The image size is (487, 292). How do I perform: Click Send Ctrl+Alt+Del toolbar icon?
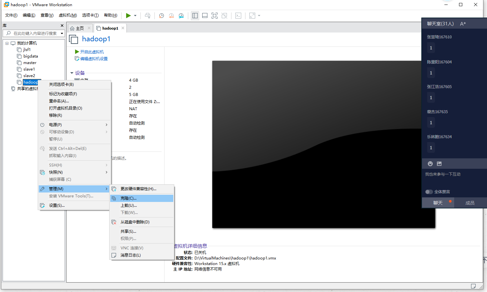[x=148, y=16]
